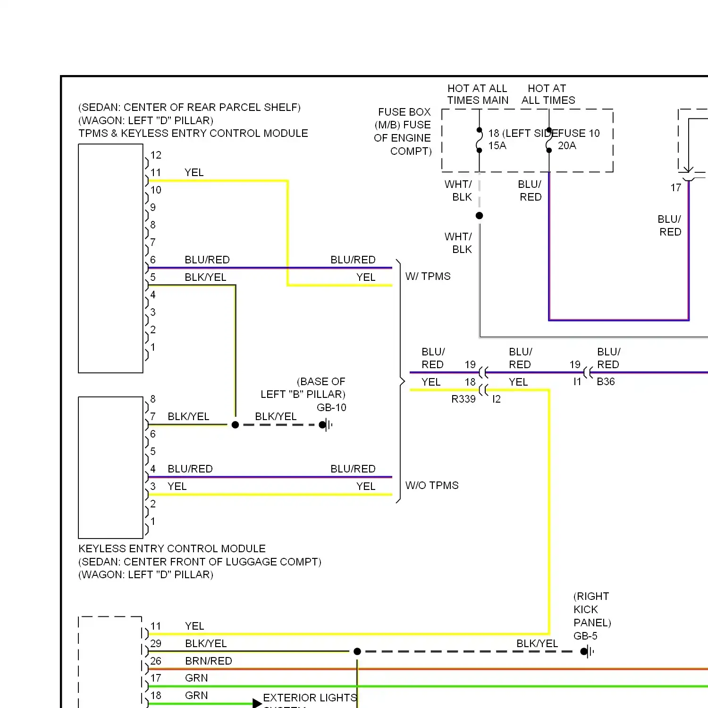Click the 'YEL' label at pin 11 of the top module
Viewport: 708px width, 708px height.
tap(194, 173)
